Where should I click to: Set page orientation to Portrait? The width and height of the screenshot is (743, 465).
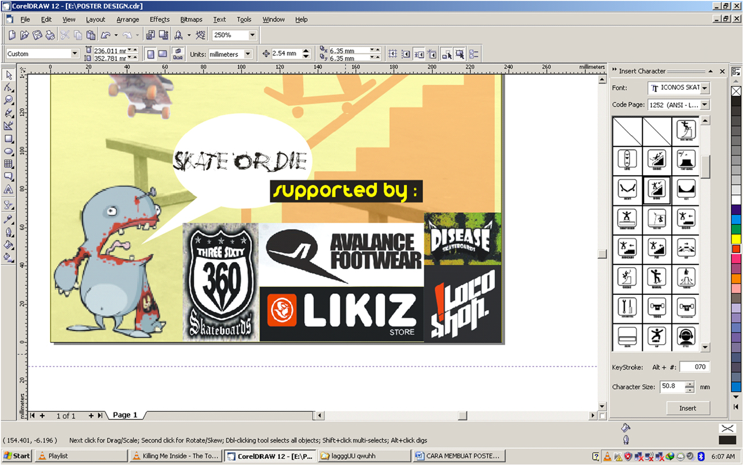click(150, 54)
